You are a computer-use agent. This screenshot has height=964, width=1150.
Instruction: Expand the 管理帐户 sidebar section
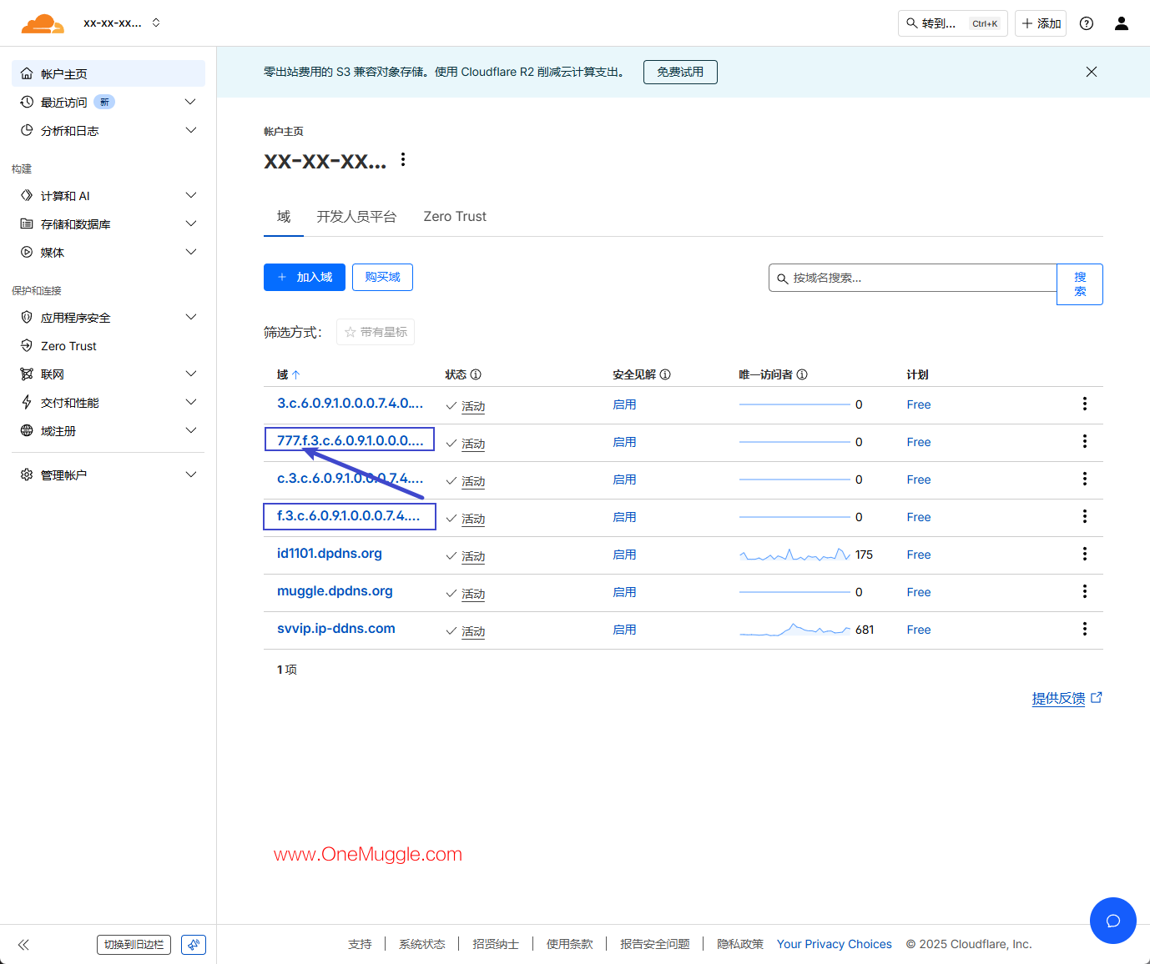tap(108, 474)
